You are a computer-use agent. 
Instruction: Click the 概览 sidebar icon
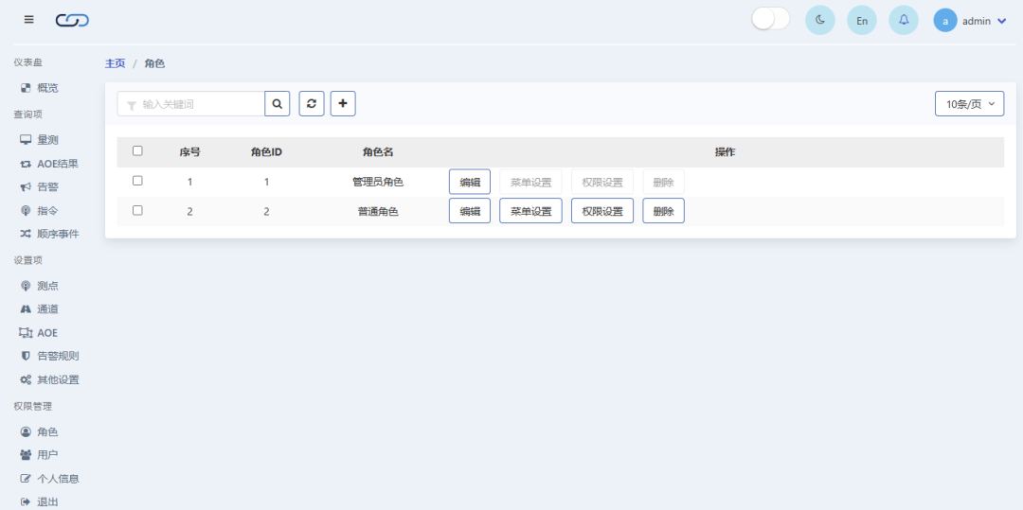26,88
